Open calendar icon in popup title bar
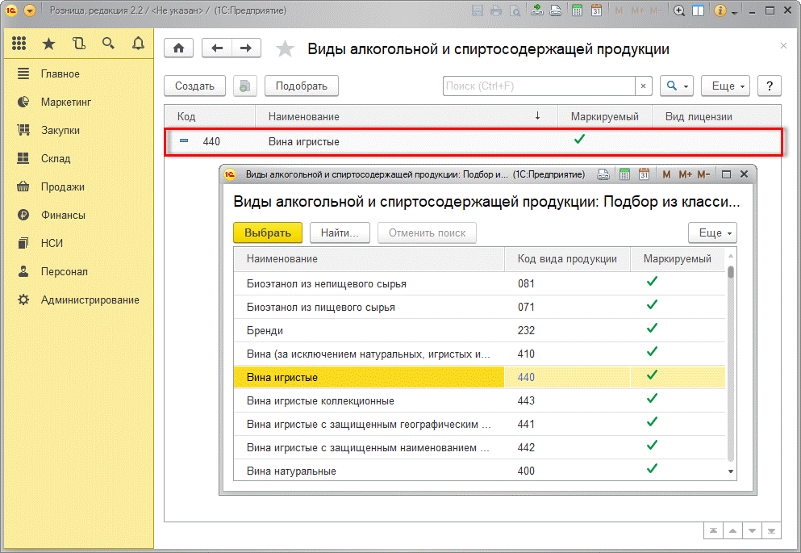Image resolution: width=801 pixels, height=553 pixels. pyautogui.click(x=644, y=174)
